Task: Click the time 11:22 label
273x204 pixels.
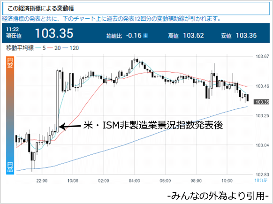Action: [12, 29]
